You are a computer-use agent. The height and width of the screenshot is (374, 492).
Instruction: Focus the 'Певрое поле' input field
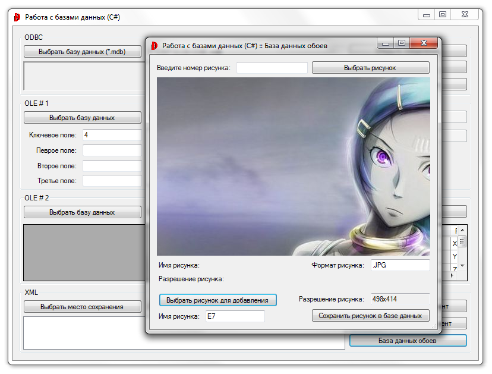coord(112,150)
